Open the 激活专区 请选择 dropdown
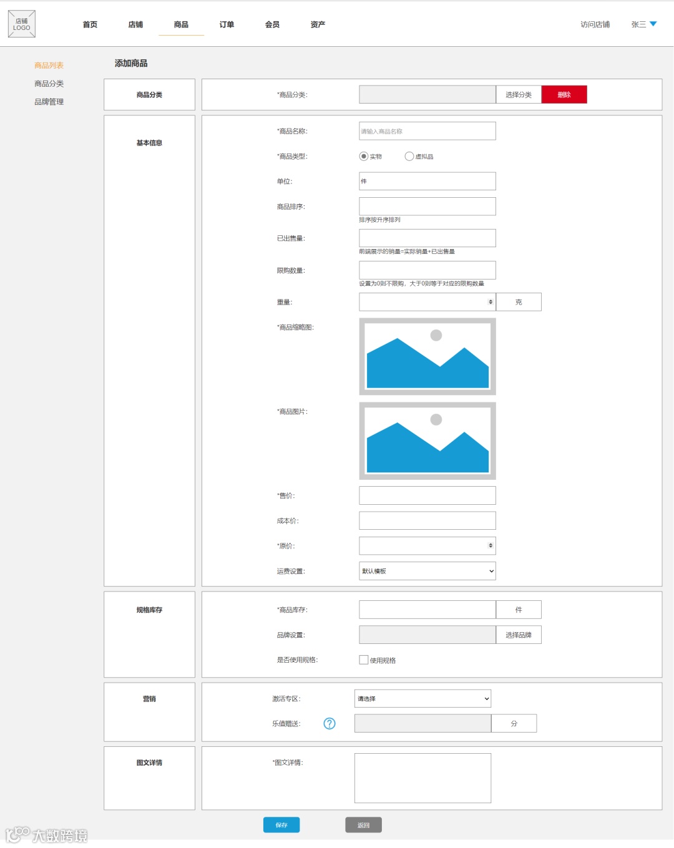The height and width of the screenshot is (848, 674). tap(422, 698)
